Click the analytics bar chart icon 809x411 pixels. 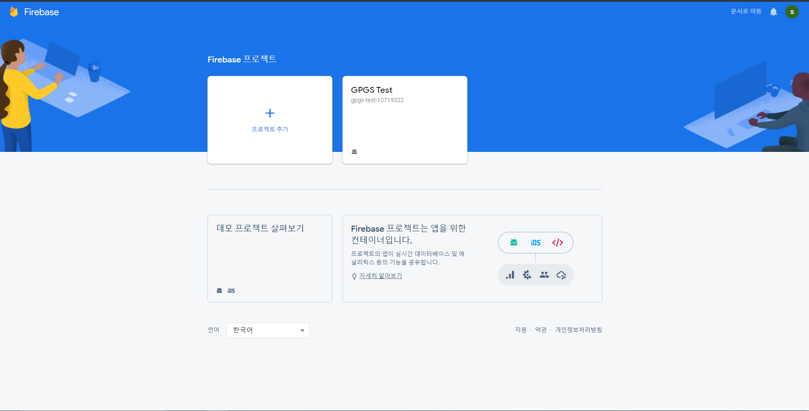[x=510, y=275]
